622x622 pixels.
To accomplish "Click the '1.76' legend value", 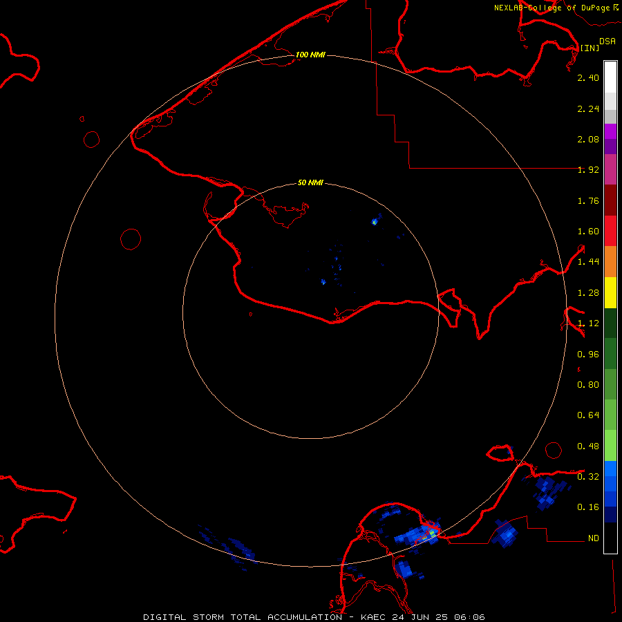I will click(588, 200).
